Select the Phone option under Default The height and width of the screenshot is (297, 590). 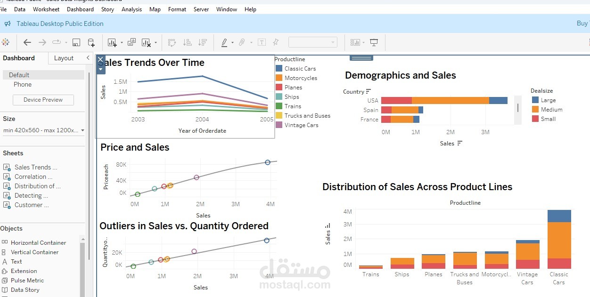22,84
